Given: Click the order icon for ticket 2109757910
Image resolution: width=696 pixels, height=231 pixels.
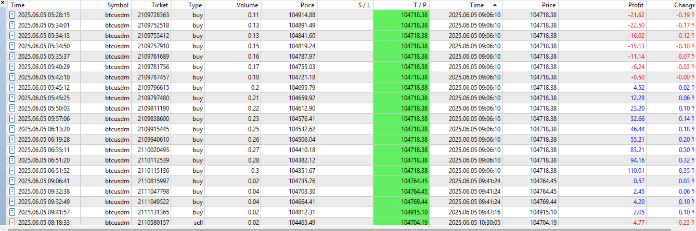Looking at the screenshot, I should point(12,46).
